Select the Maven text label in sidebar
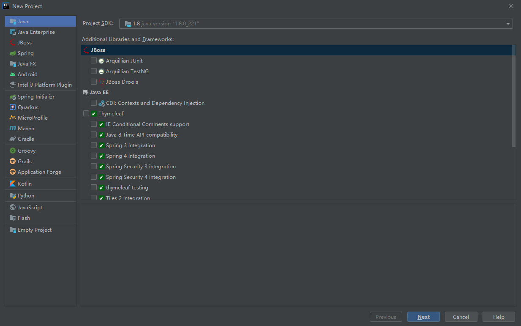Screen dimensions: 521x326 click(x=26, y=129)
